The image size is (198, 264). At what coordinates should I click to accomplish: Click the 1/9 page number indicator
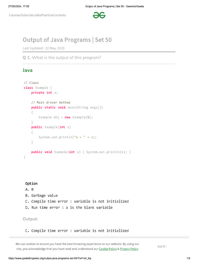[188, 258]
